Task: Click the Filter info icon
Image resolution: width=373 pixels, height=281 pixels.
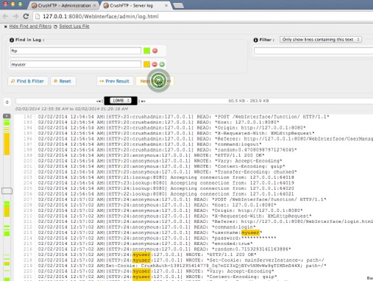Action: click(x=256, y=40)
